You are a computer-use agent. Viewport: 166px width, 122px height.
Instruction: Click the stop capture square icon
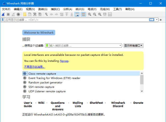coord(8,14)
